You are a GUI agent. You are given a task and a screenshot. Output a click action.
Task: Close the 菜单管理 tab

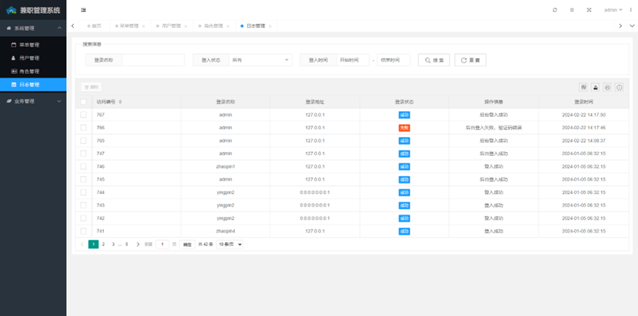pyautogui.click(x=143, y=26)
